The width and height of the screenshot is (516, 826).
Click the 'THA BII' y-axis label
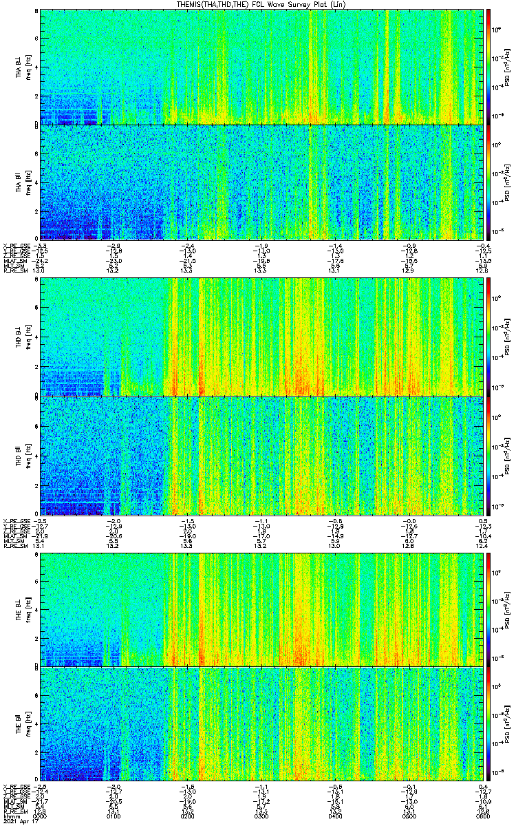(19, 182)
